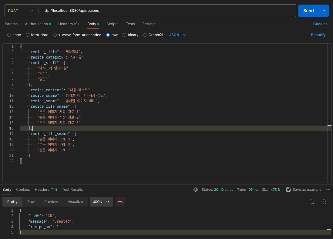The height and width of the screenshot is (239, 333).
Task: Open the Send options dropdown arrow
Action: pyautogui.click(x=324, y=11)
